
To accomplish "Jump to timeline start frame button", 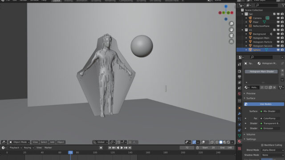I will (110, 148).
